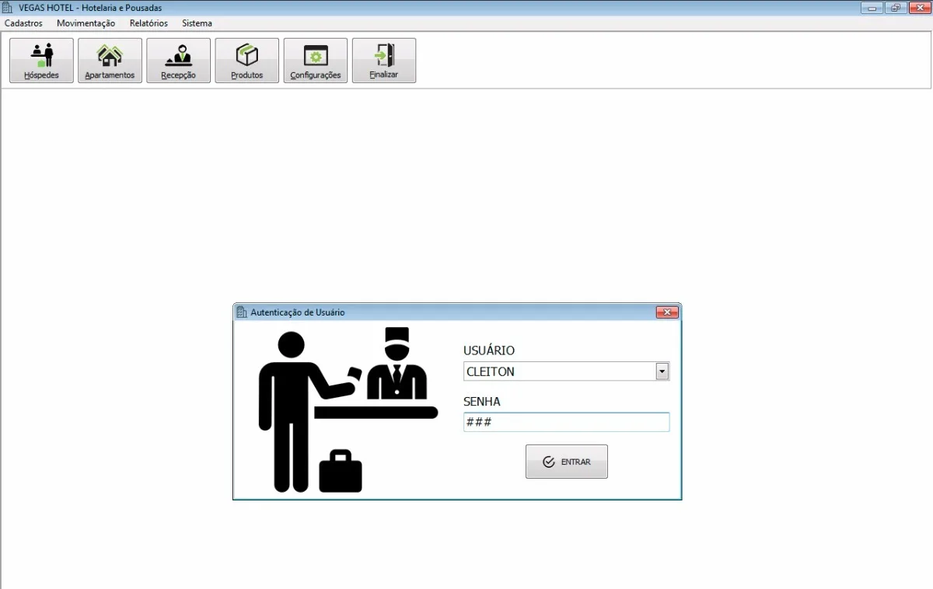Open the Produtos box icon
Viewport: 933px width, 589px height.
(x=246, y=56)
